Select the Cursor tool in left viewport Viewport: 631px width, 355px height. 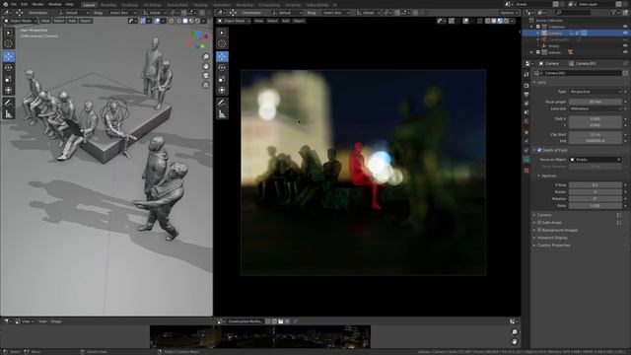(9, 43)
